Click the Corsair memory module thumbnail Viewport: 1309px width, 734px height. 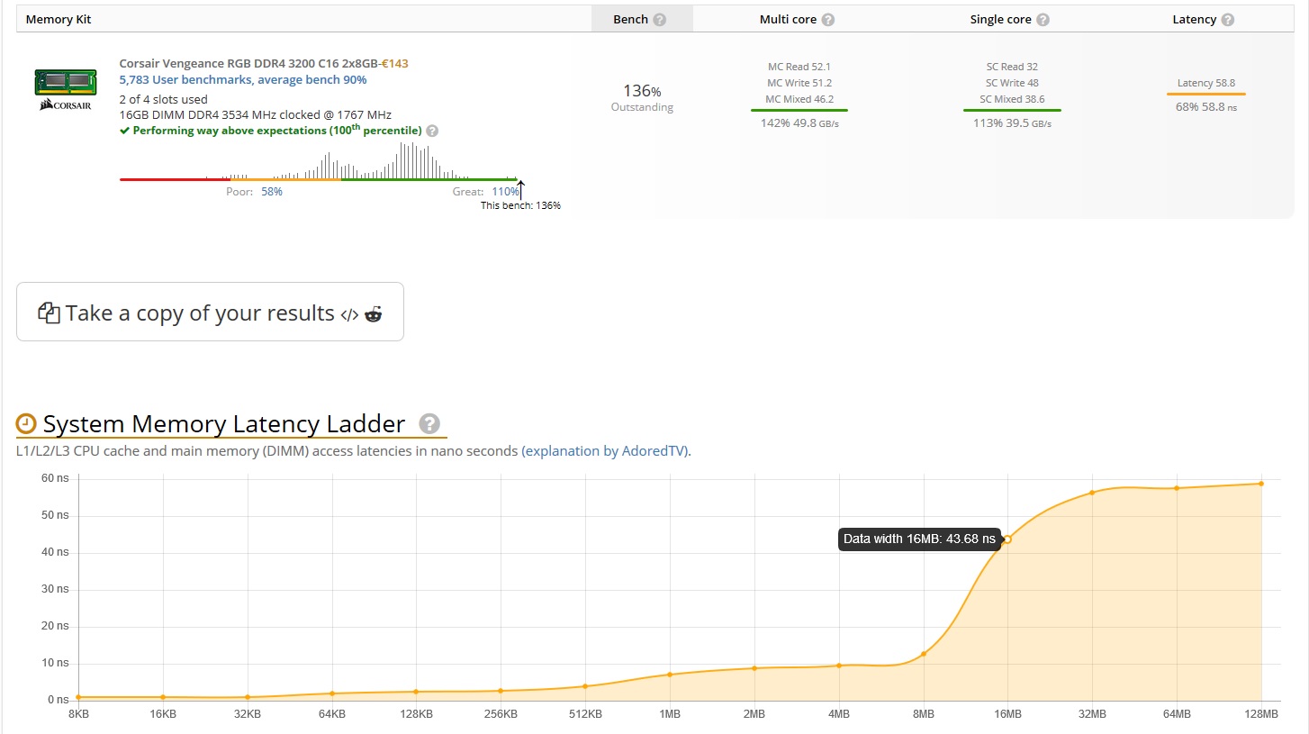(65, 89)
